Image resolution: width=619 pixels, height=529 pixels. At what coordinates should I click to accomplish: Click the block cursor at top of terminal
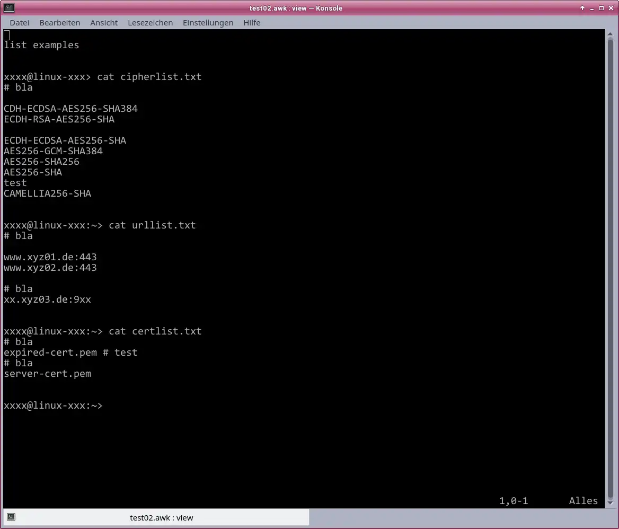pos(7,35)
